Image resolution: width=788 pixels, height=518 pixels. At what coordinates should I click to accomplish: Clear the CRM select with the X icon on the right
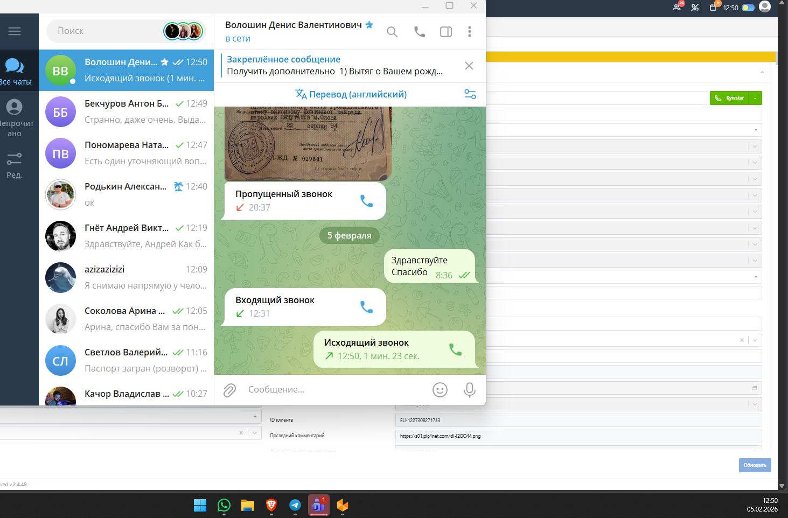pos(742,340)
